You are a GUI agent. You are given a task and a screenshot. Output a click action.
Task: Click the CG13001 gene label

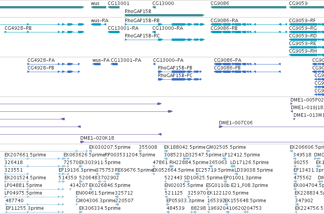pyautogui.click(x=119, y=3)
